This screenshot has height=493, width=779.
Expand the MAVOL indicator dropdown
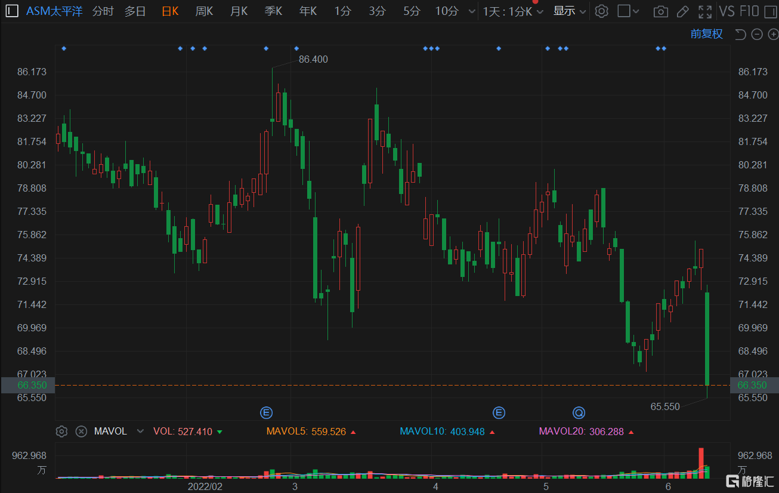tap(140, 432)
